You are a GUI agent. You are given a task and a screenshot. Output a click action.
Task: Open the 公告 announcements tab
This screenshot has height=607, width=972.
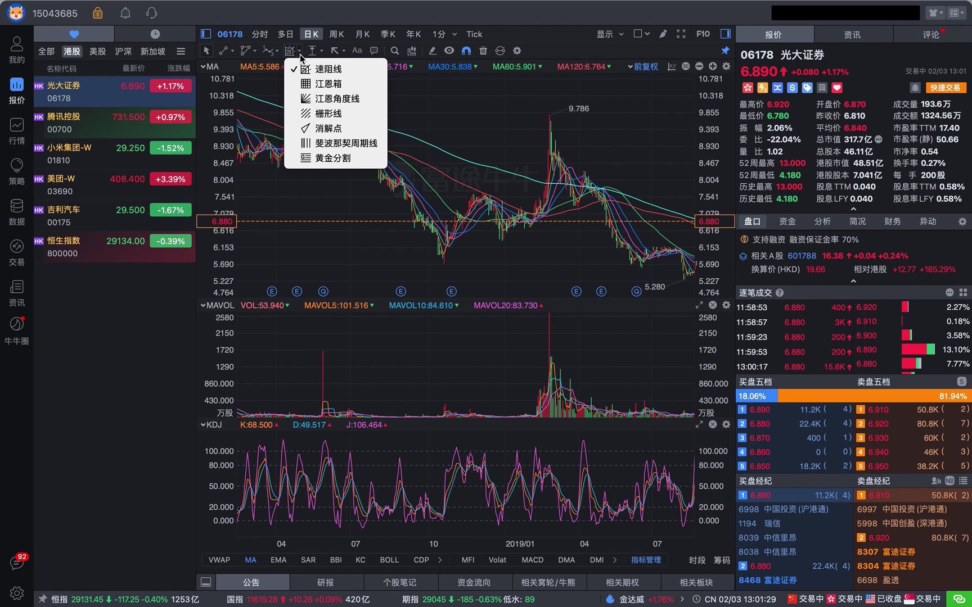[x=251, y=582]
